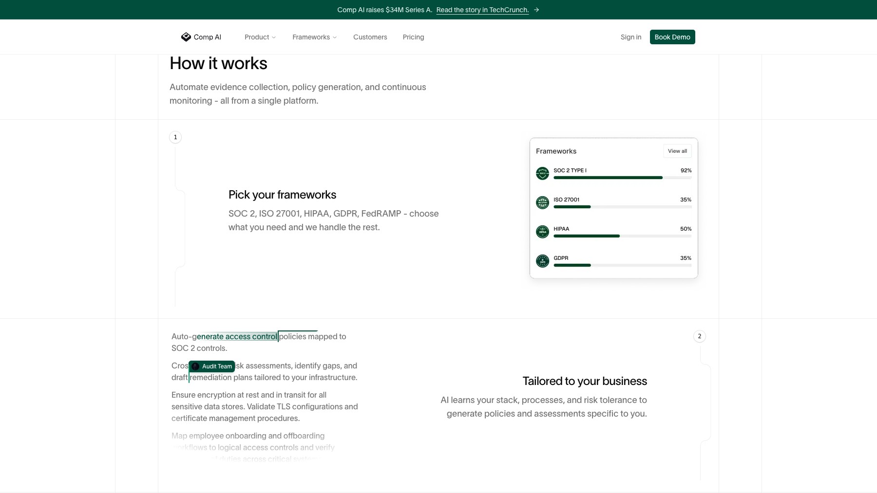Image resolution: width=877 pixels, height=493 pixels.
Task: Open the Customers page
Action: (370, 37)
